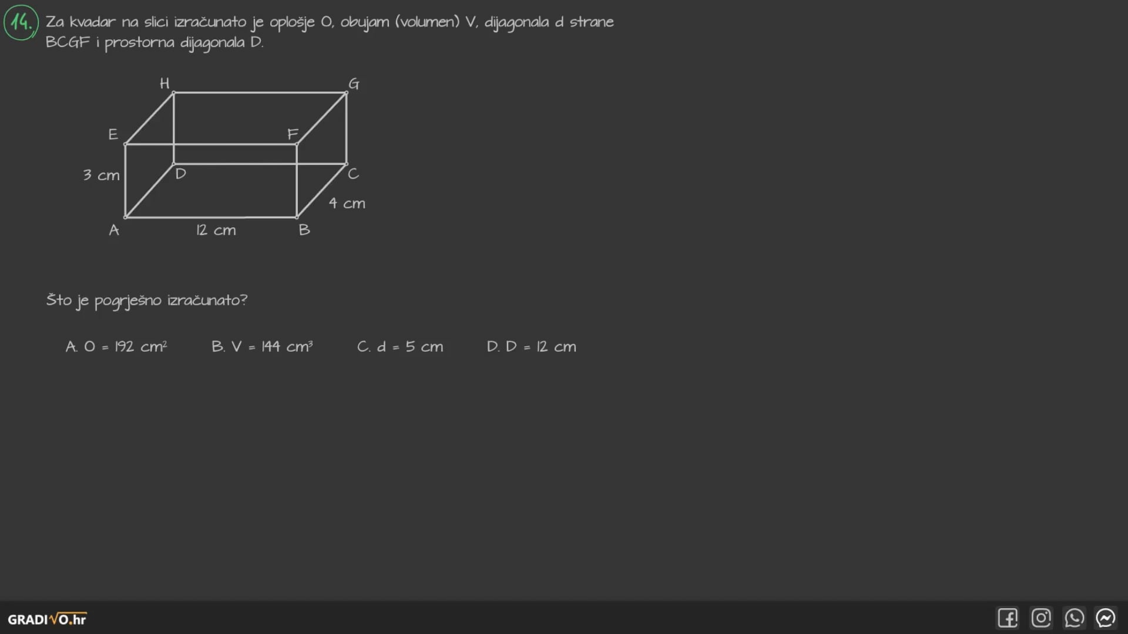
Task: Click the 4 cm edge label
Action: click(347, 203)
